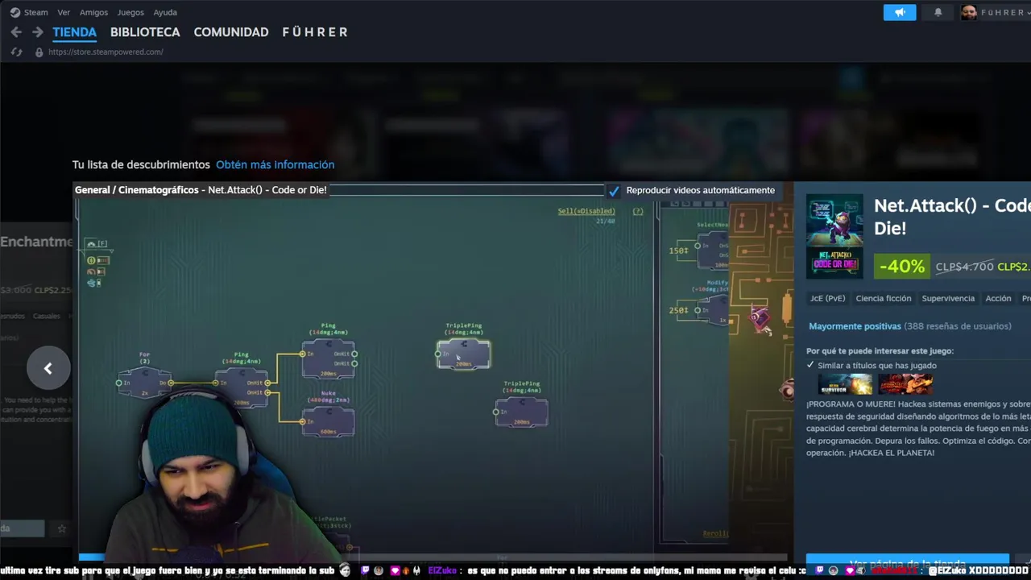Go back with the left arrow
This screenshot has width=1031, height=580.
coord(16,32)
